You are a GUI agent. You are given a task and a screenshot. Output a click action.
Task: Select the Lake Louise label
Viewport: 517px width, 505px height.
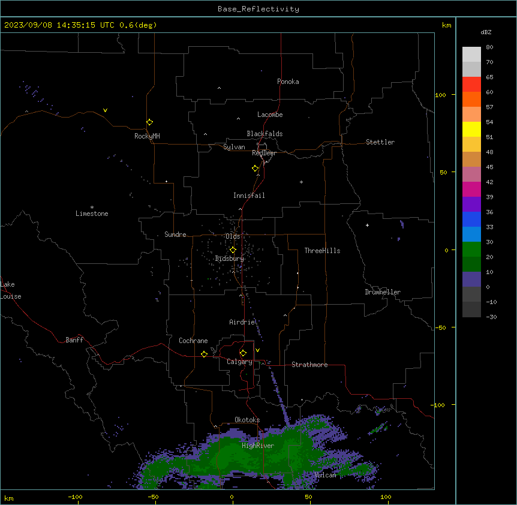coord(11,290)
